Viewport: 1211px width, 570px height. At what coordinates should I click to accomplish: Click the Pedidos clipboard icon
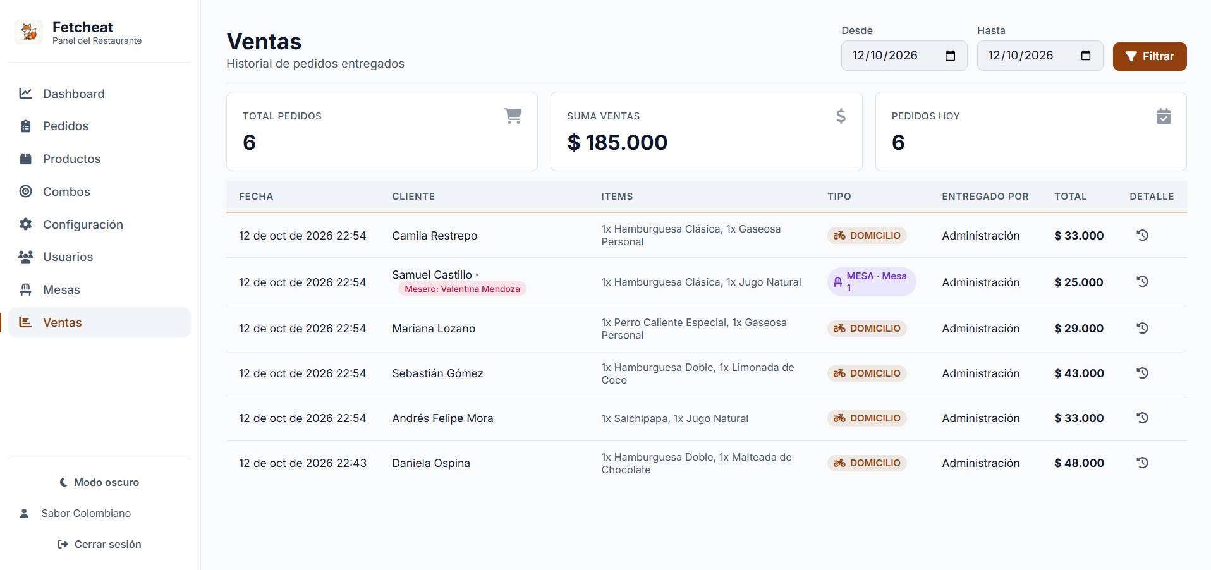pos(25,126)
